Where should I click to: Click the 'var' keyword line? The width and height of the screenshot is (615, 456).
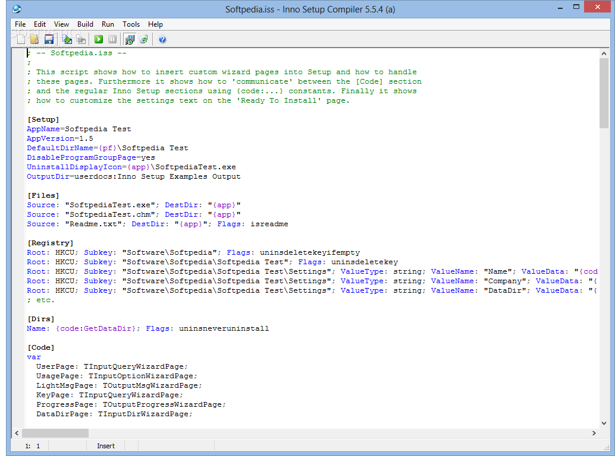point(34,357)
